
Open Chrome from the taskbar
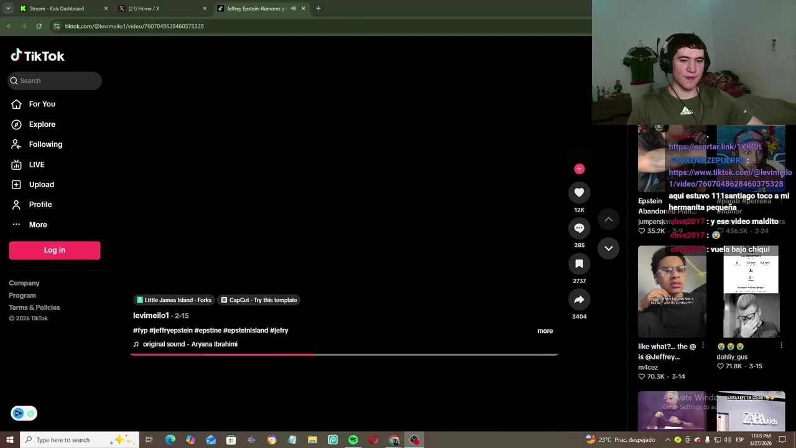[394, 440]
